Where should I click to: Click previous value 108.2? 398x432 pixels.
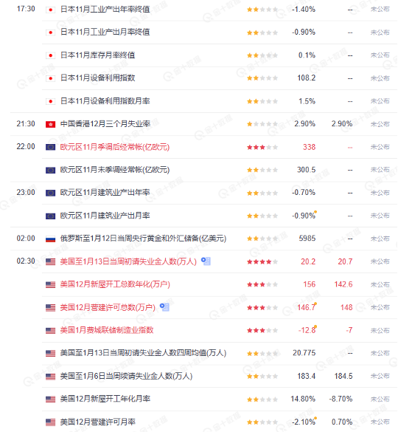[x=307, y=78]
